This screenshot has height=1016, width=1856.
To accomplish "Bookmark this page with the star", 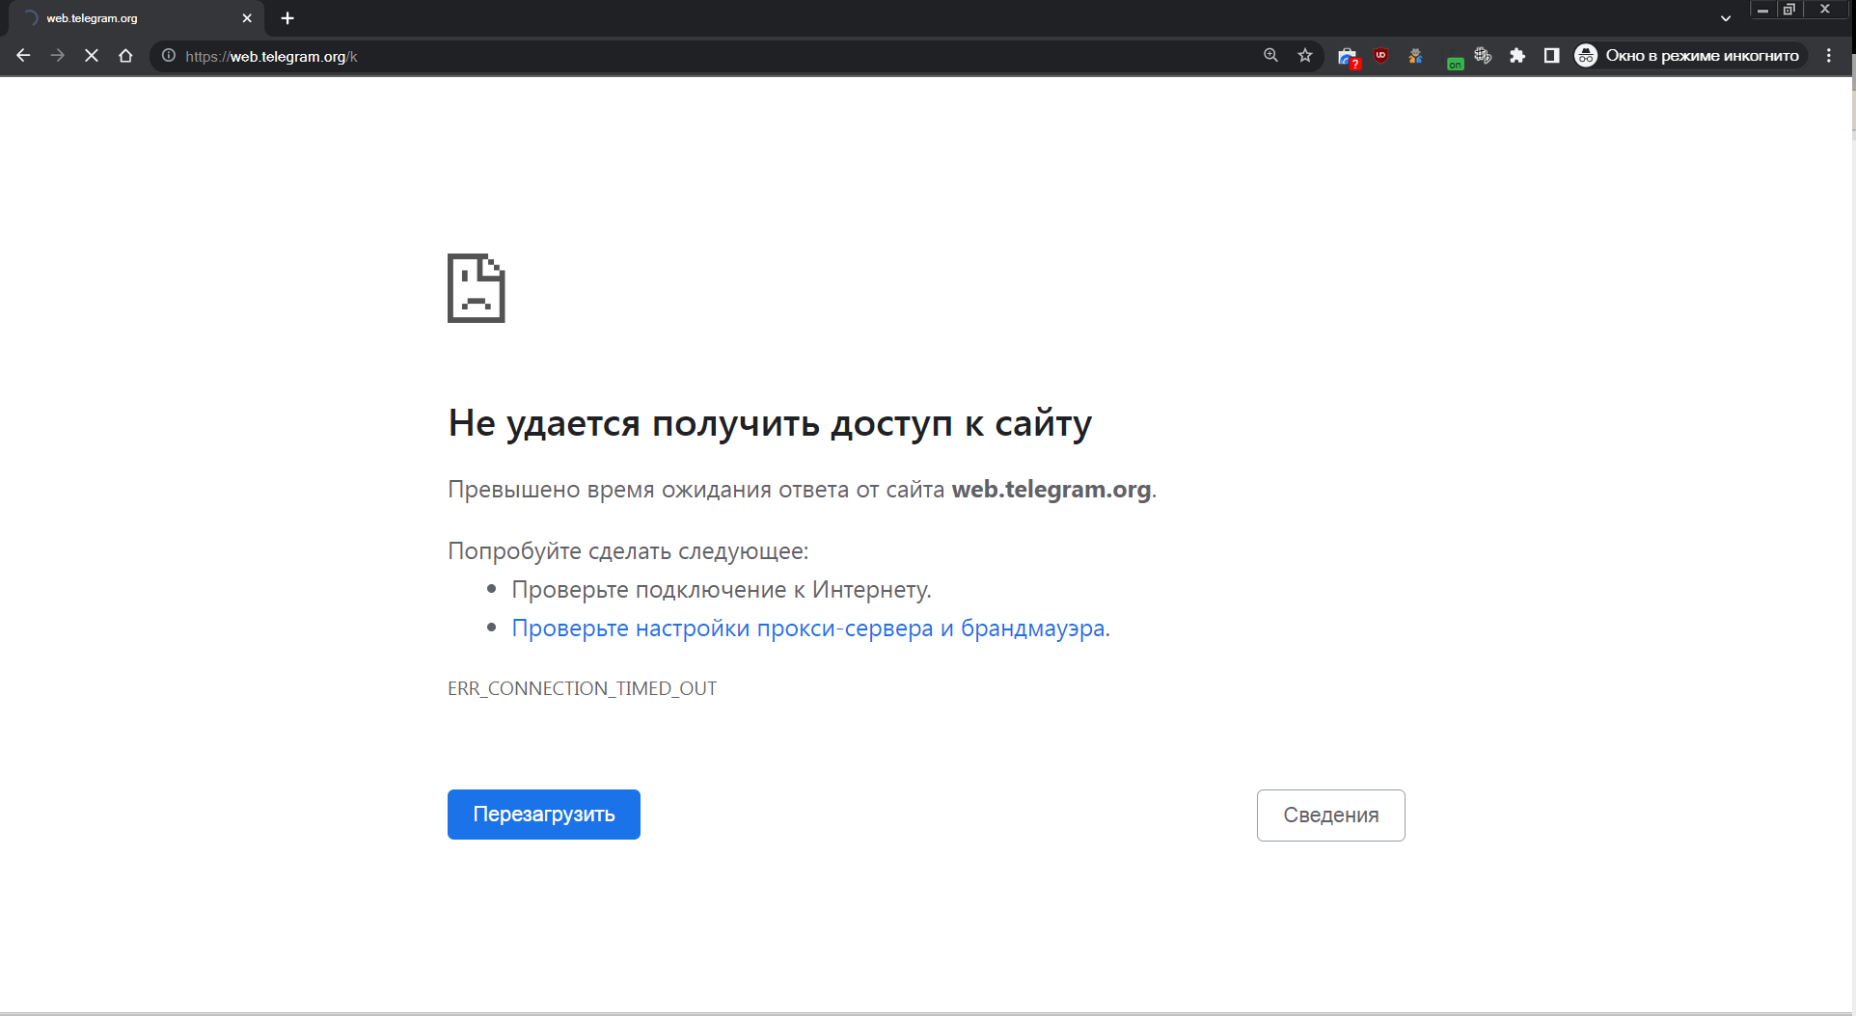I will [x=1305, y=56].
